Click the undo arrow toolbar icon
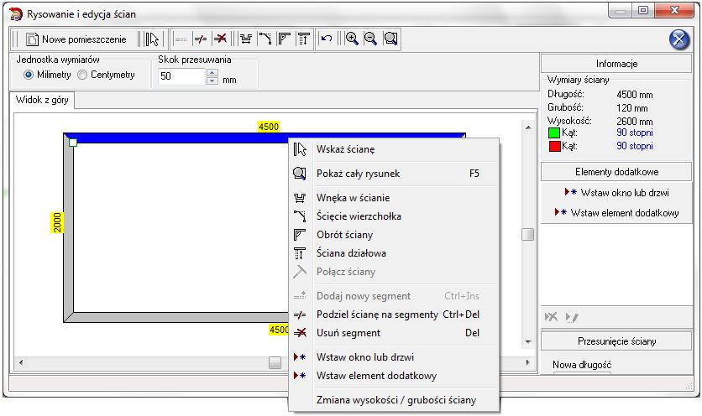 (327, 39)
